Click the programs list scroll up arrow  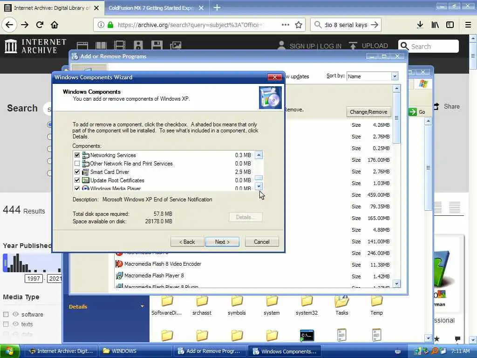[x=396, y=89]
